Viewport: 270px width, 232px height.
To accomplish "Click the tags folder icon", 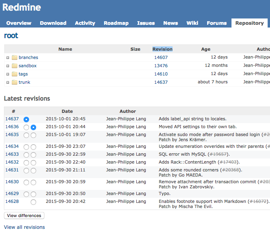I will pos(15,74).
